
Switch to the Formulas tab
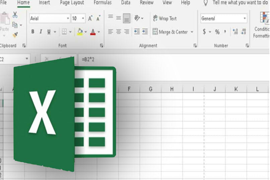click(x=103, y=3)
